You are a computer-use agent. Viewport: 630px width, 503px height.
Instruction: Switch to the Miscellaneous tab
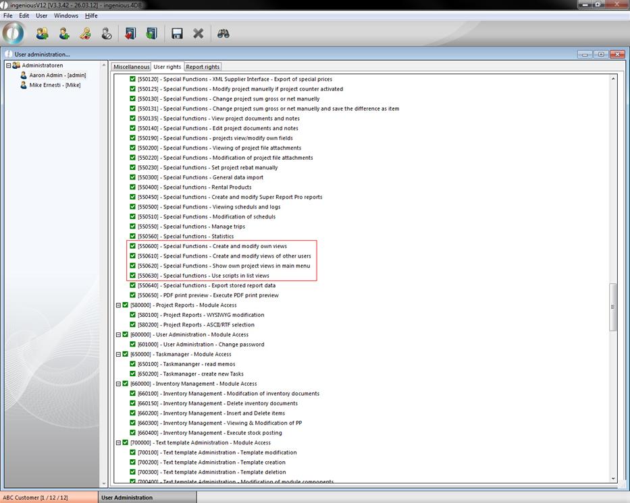point(131,67)
